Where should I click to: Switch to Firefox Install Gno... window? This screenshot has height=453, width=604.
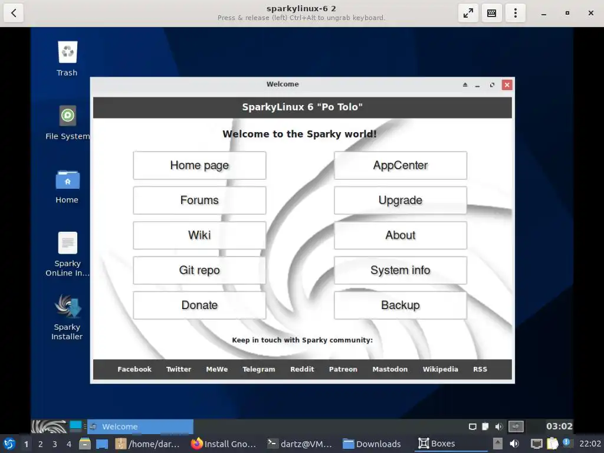(224, 444)
